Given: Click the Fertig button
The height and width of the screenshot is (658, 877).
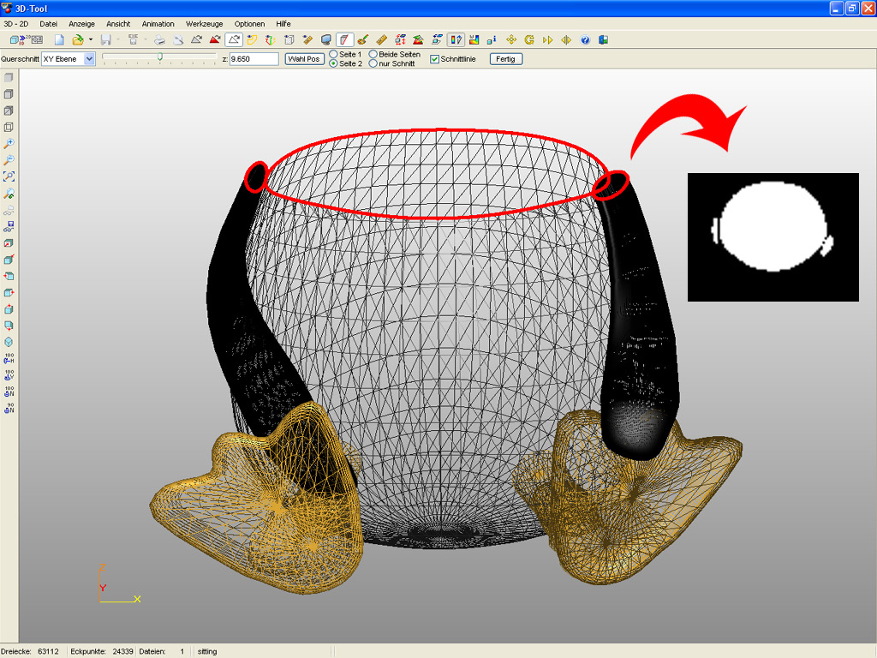Looking at the screenshot, I should tap(505, 59).
